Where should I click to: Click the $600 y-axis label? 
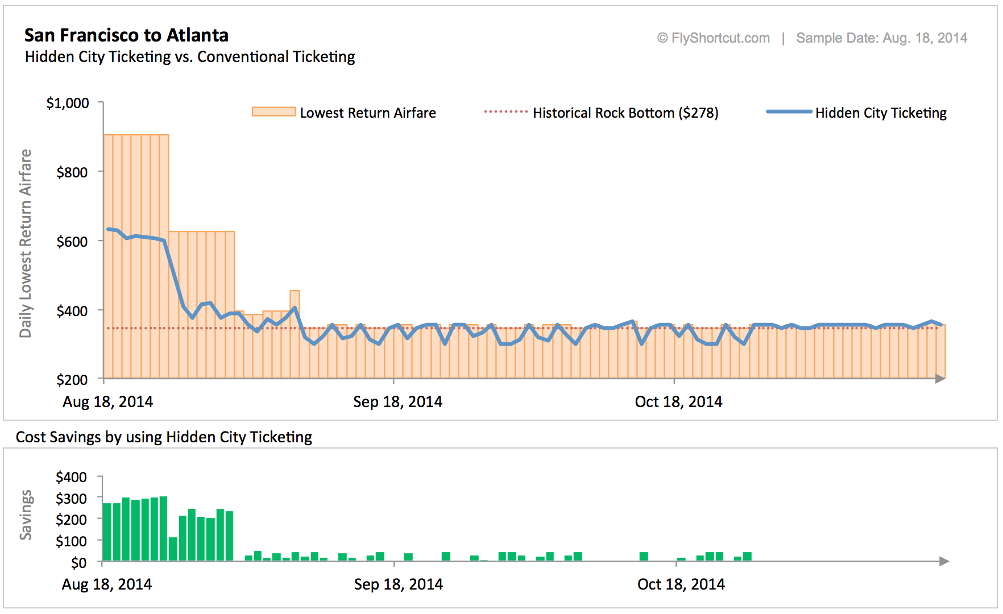click(x=72, y=242)
